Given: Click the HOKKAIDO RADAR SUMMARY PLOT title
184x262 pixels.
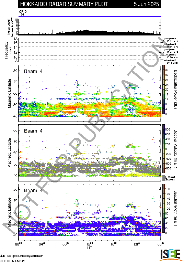Looking at the screenshot, I should click(x=64, y=4).
